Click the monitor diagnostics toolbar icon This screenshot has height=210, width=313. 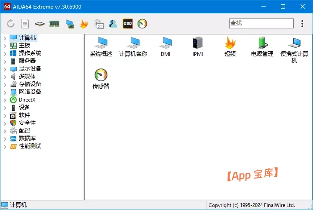[x=70, y=24]
